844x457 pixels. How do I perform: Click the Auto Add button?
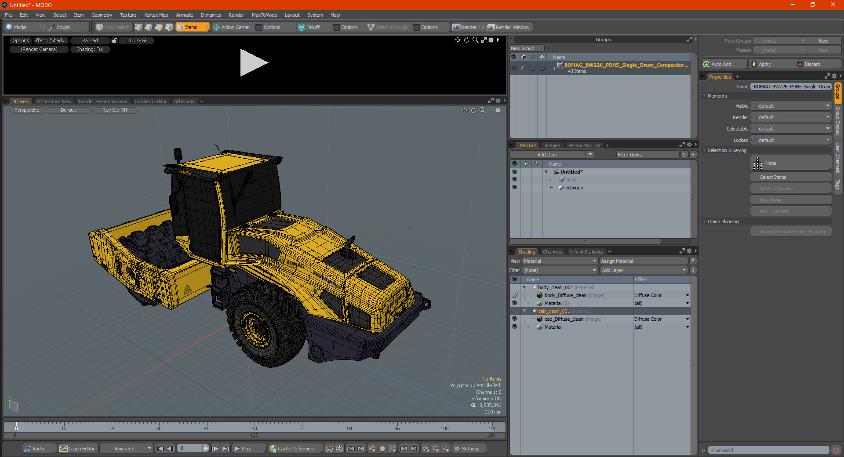[x=724, y=64]
